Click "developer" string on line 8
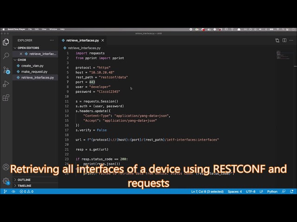 coord(100,87)
